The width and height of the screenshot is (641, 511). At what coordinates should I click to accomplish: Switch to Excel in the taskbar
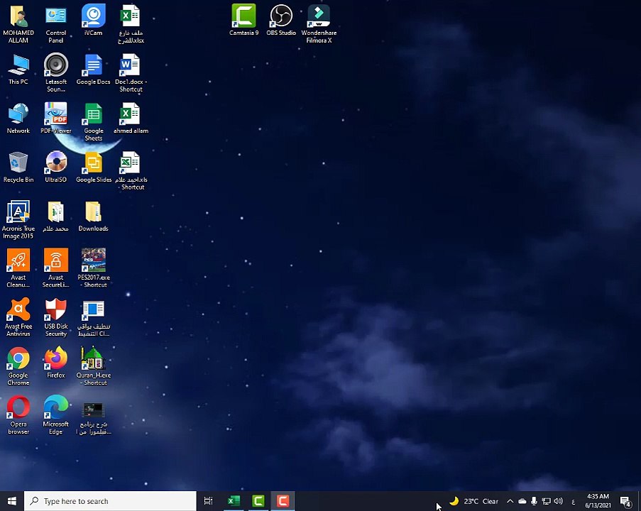tap(234, 501)
